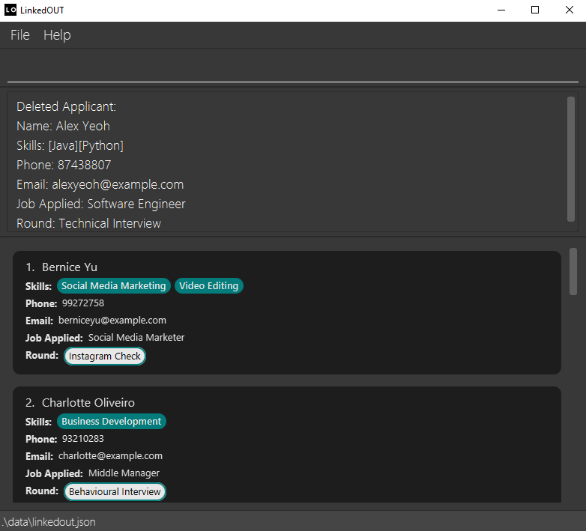Image resolution: width=586 pixels, height=531 pixels.
Task: Click the applicant list scrollbar thumb
Action: (x=573, y=271)
